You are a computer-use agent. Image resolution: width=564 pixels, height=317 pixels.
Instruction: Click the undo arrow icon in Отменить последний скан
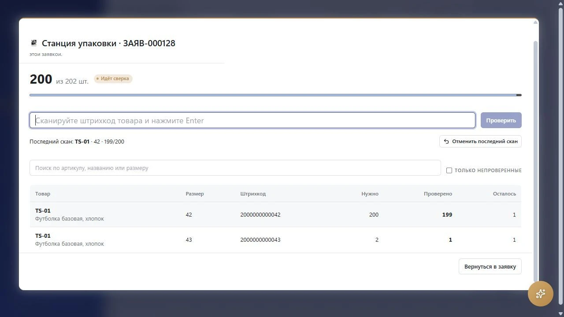(446, 141)
